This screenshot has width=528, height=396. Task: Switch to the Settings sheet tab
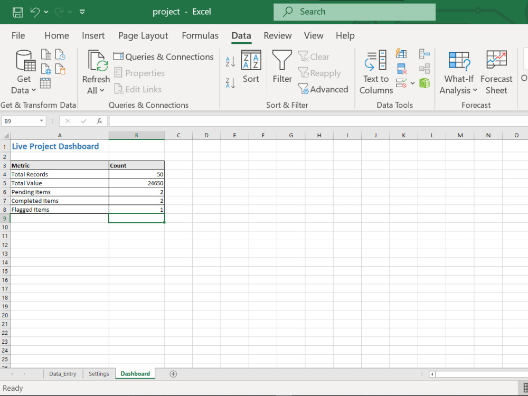click(99, 374)
